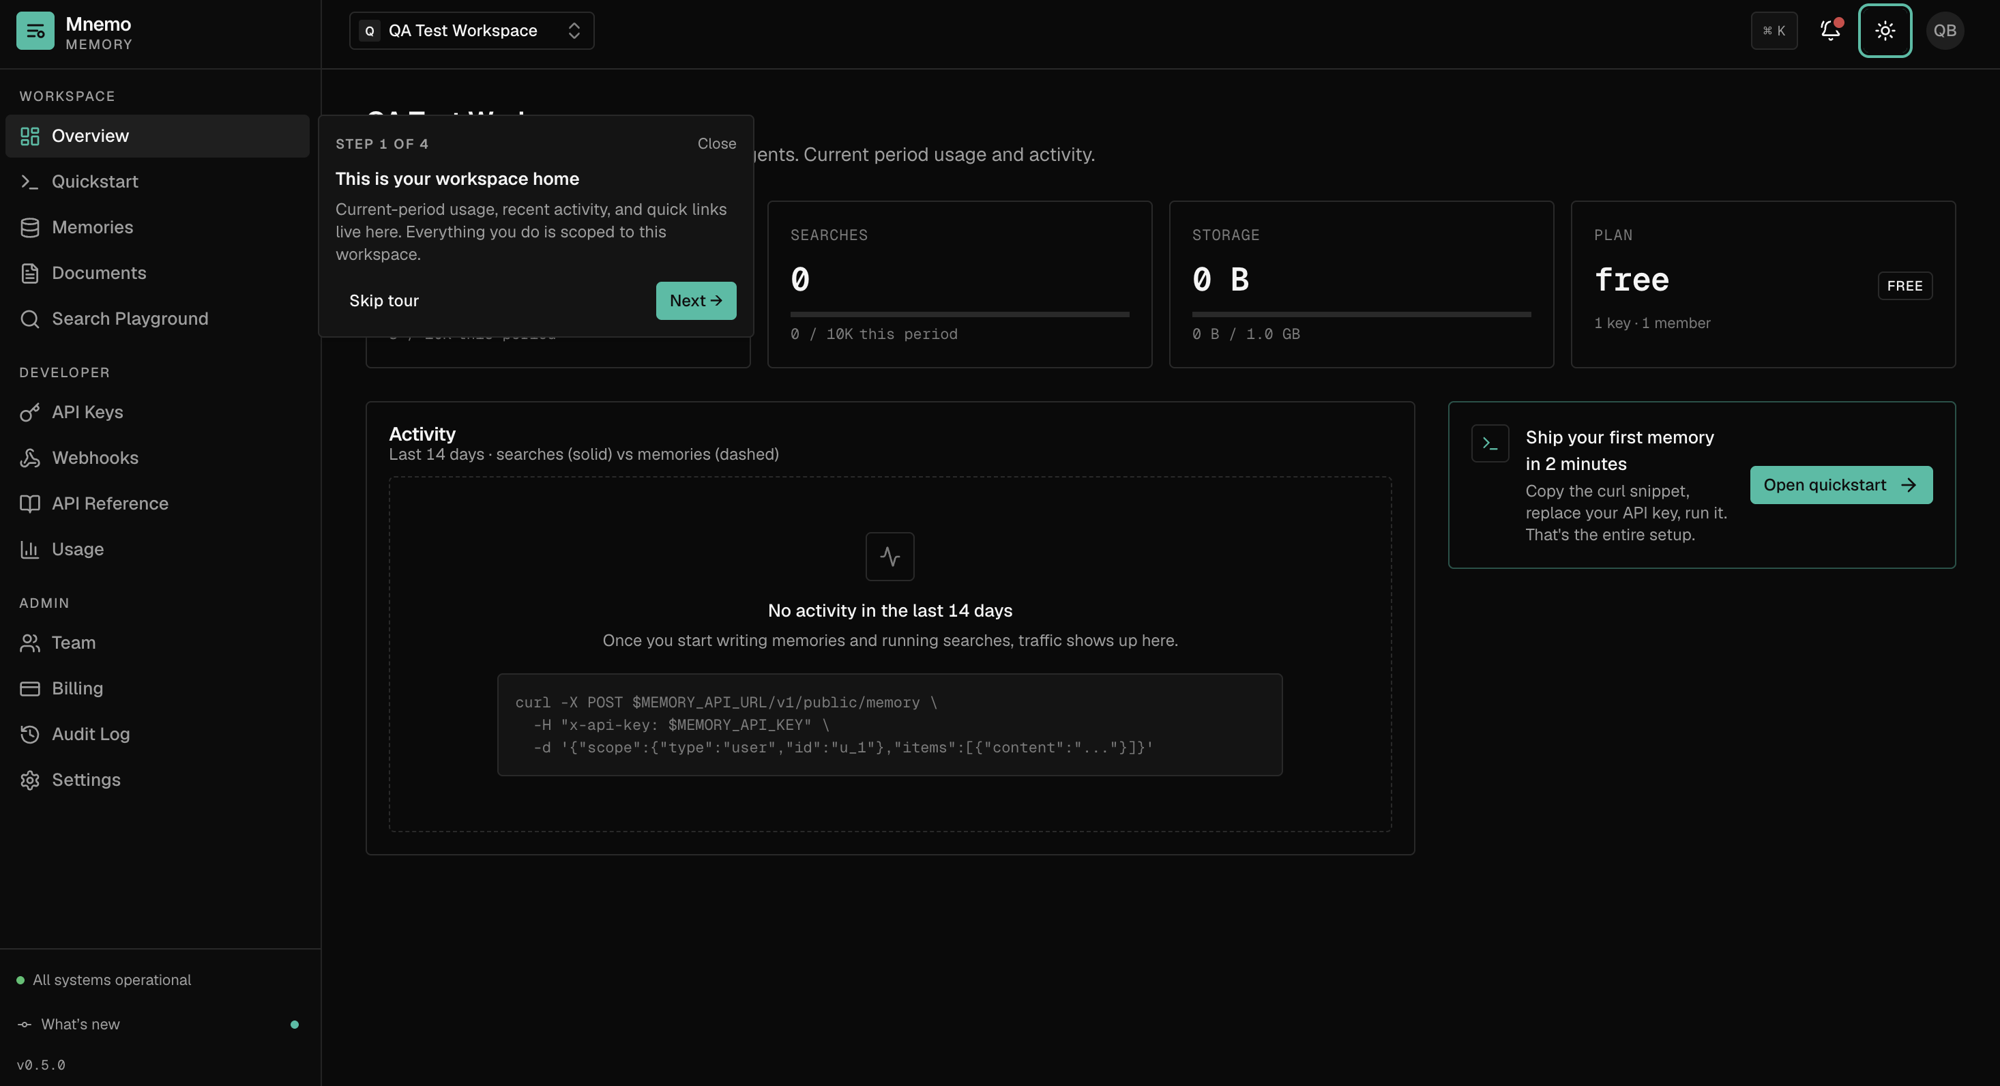Click the Mnemo logo icon
The image size is (2000, 1086).
tap(35, 31)
